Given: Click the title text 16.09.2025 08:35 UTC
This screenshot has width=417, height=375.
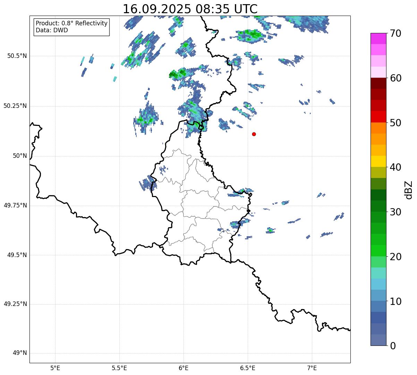Looking at the screenshot, I should coord(190,9).
